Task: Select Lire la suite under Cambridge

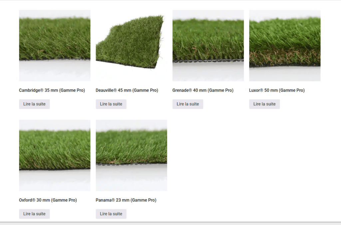Action: (34, 104)
